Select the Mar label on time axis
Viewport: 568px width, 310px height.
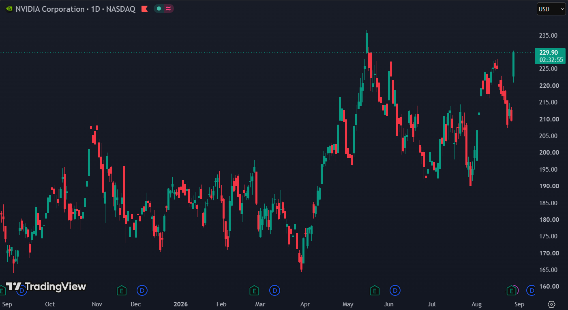coord(260,304)
